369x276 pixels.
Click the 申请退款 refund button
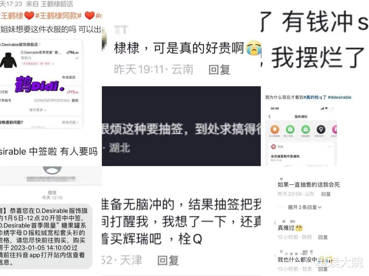pyautogui.click(x=69, y=77)
